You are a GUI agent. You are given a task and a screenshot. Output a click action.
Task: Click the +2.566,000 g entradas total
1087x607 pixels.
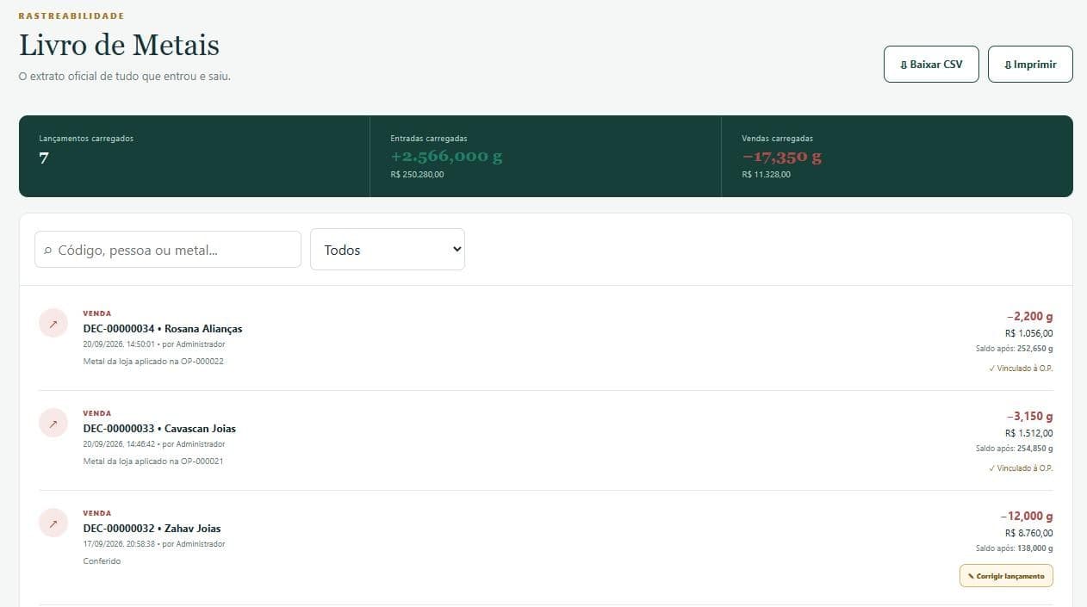[x=446, y=157]
